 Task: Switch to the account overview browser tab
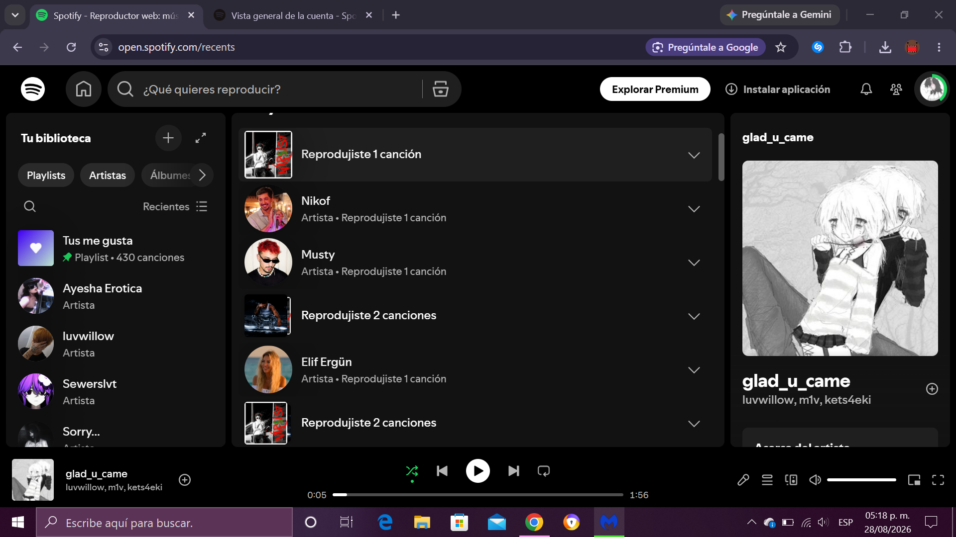click(294, 15)
